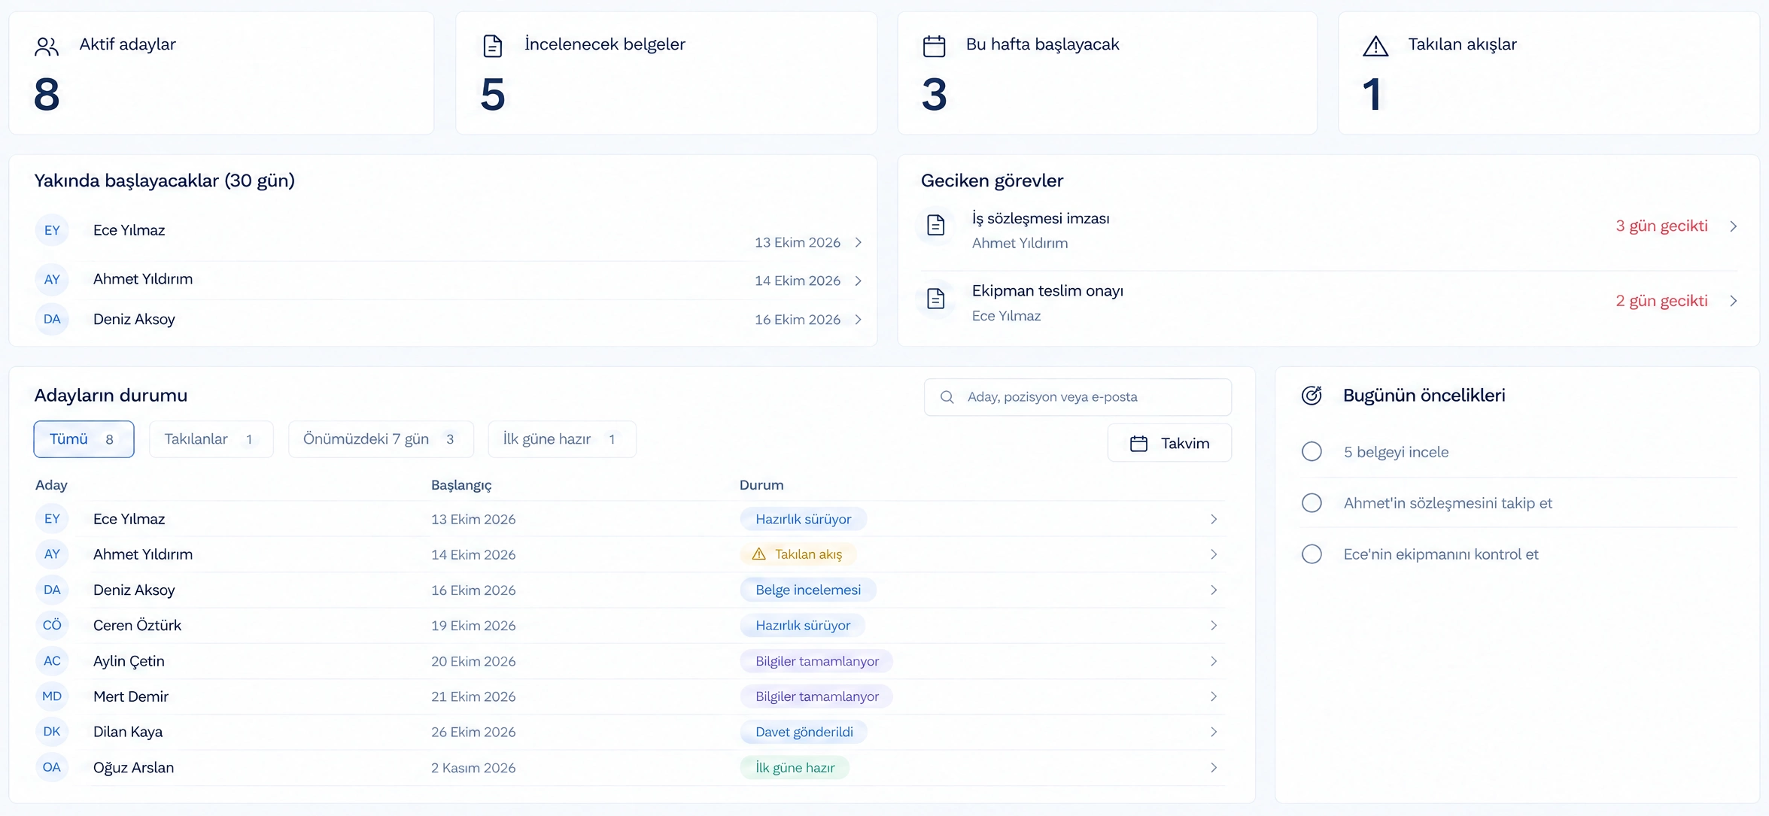Click the Ekipman teslim onayı document icon
This screenshot has width=1769, height=816.
point(935,299)
